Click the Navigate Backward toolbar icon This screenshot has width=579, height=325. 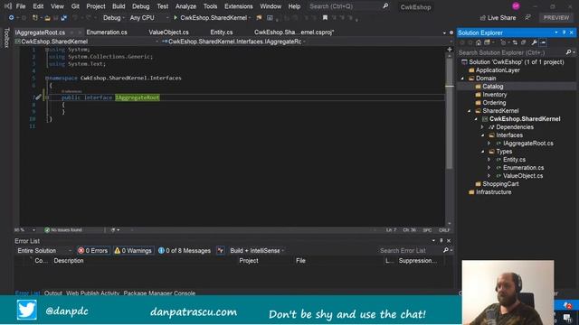click(11, 18)
